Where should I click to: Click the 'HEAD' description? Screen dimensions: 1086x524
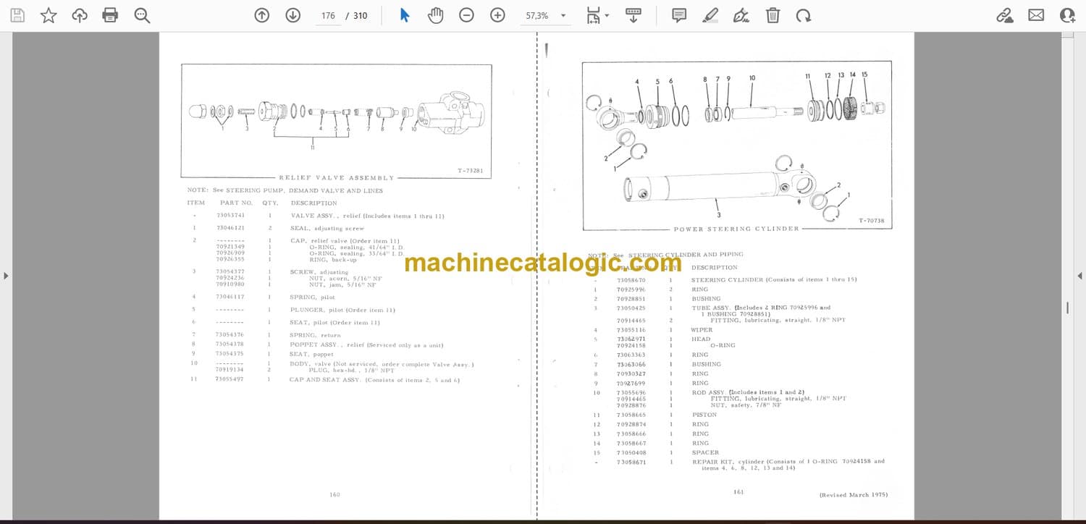701,339
